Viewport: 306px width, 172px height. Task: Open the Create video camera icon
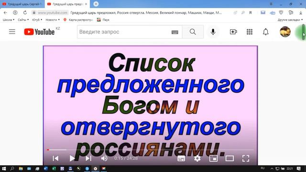233,32
